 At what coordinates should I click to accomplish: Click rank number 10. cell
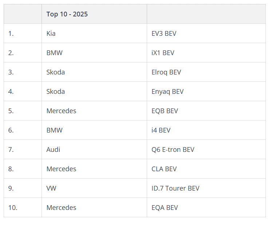13,208
